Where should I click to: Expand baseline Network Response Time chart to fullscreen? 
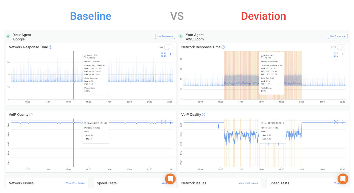click(x=163, y=55)
